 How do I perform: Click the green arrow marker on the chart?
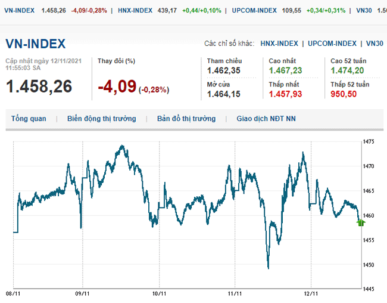(x=361, y=222)
